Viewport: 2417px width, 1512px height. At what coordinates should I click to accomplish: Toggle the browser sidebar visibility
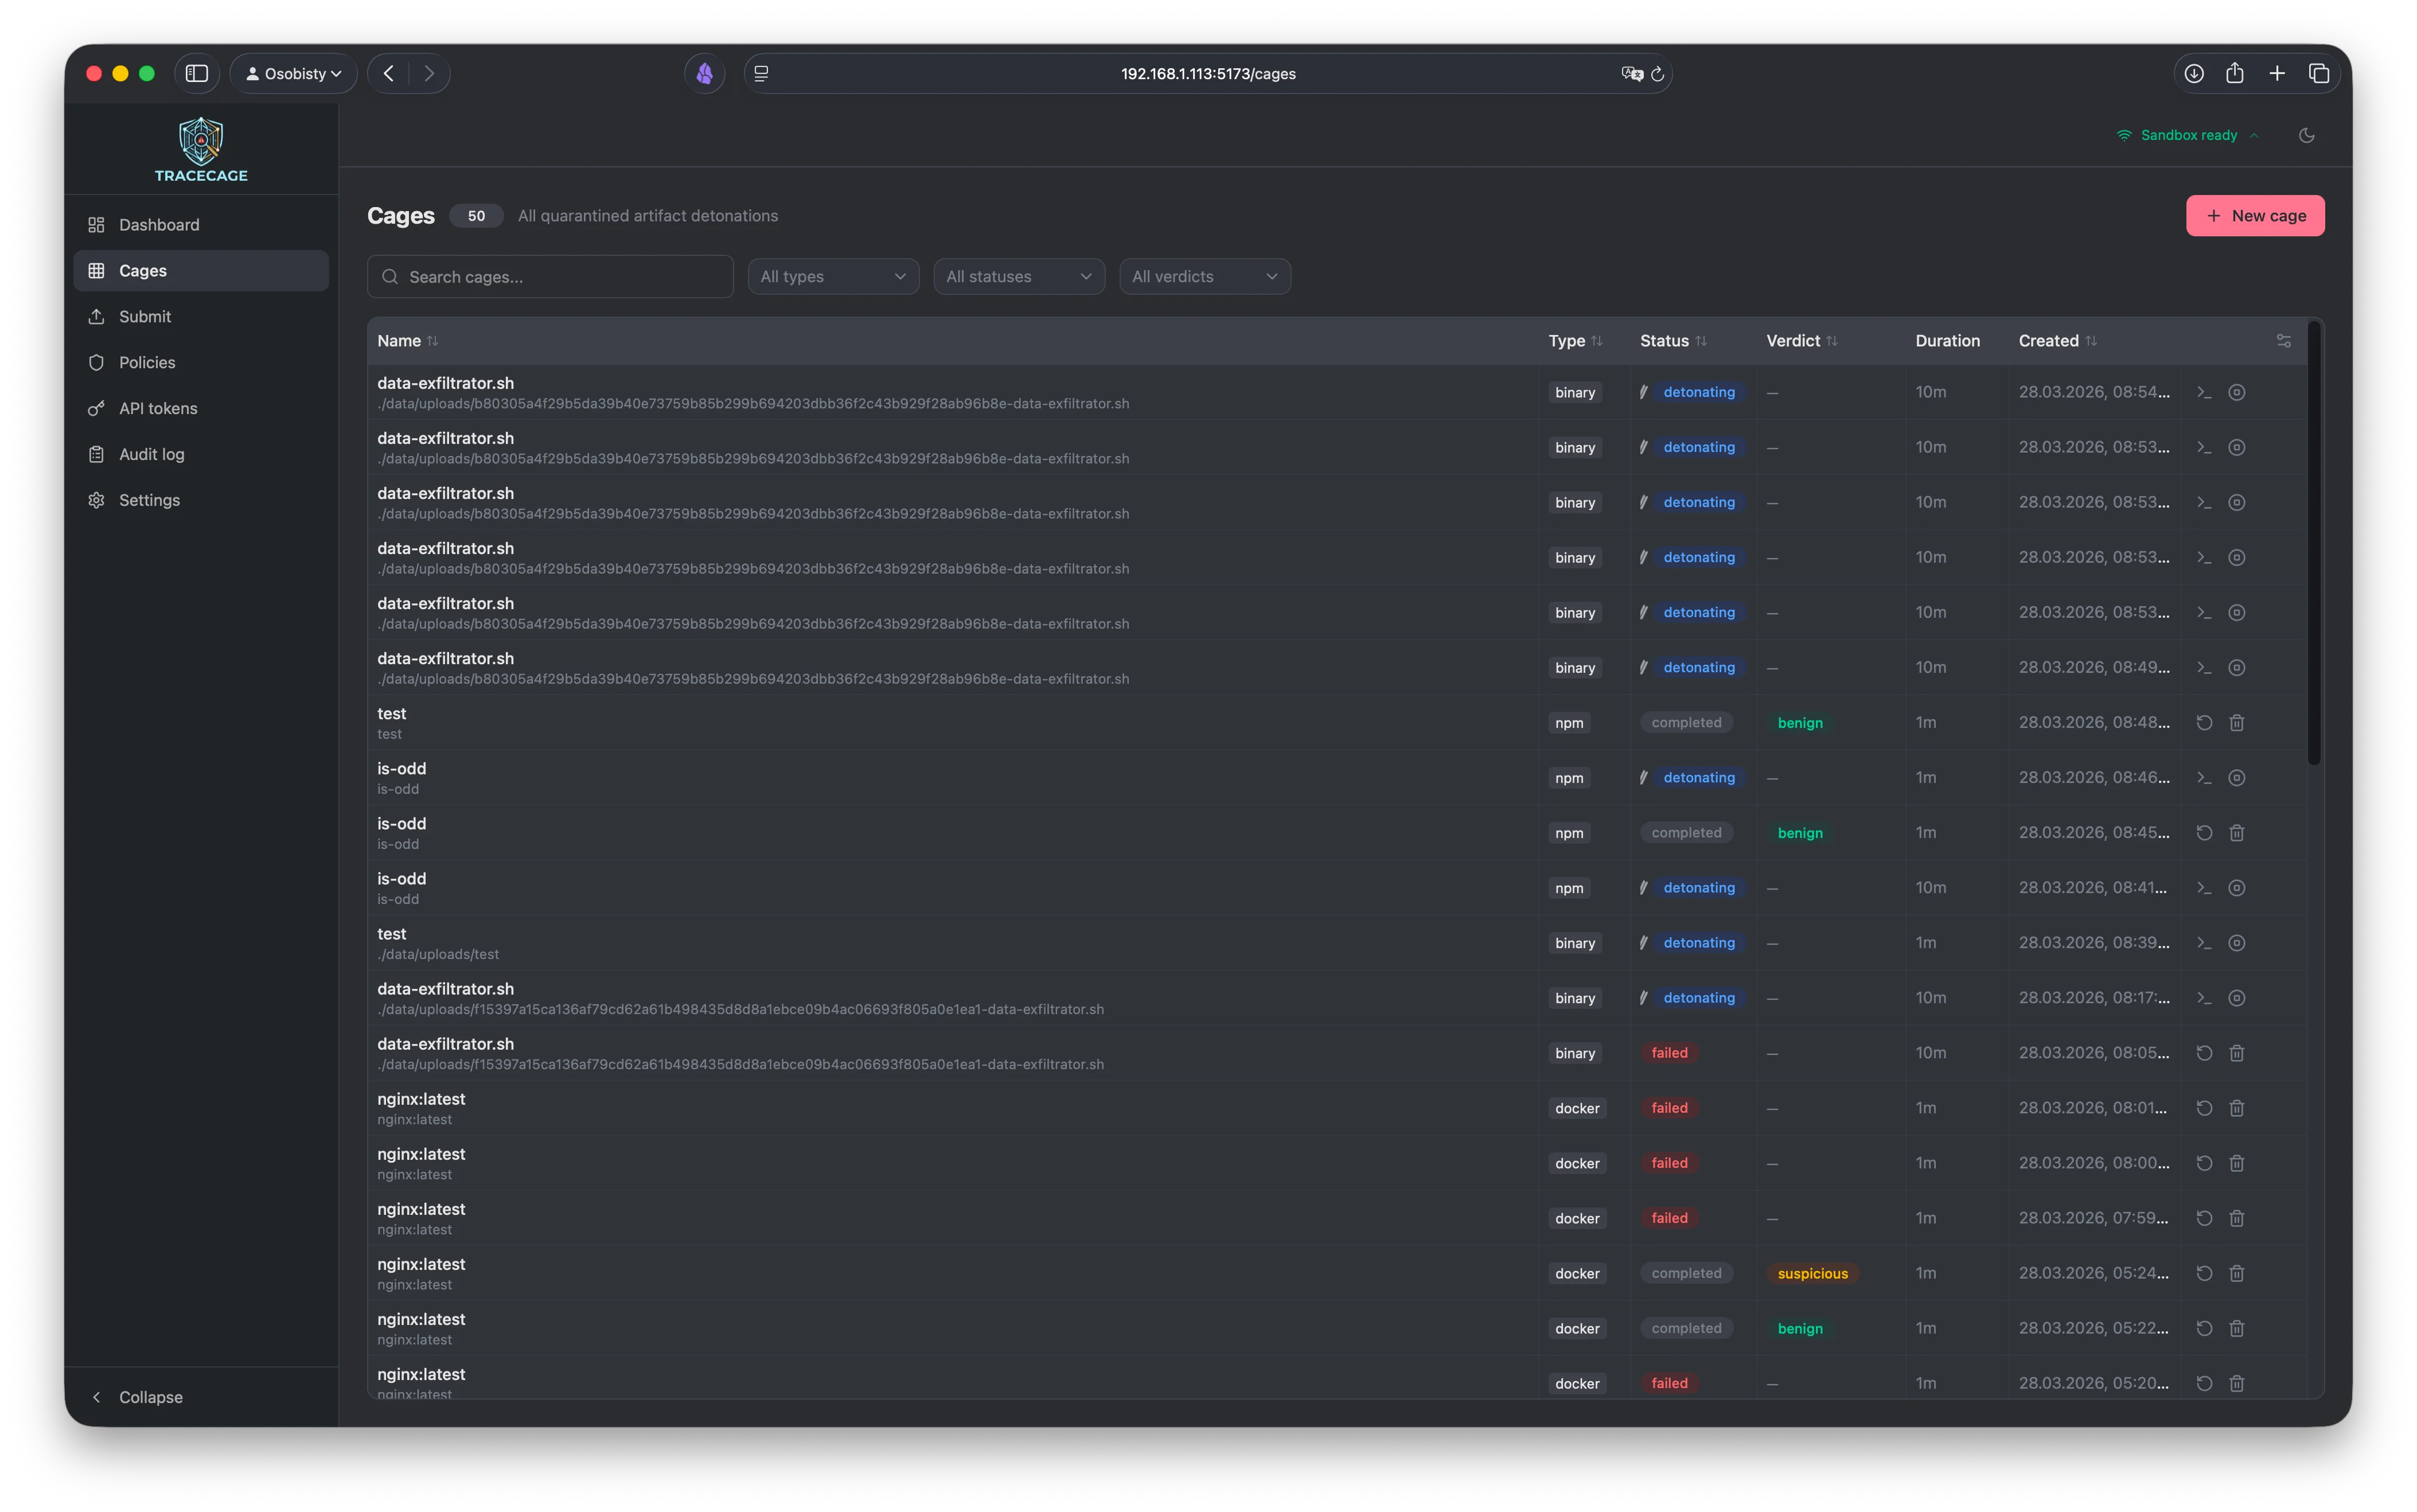click(197, 73)
